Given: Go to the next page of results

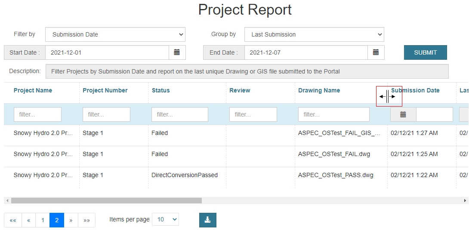Looking at the screenshot, I should [71, 220].
